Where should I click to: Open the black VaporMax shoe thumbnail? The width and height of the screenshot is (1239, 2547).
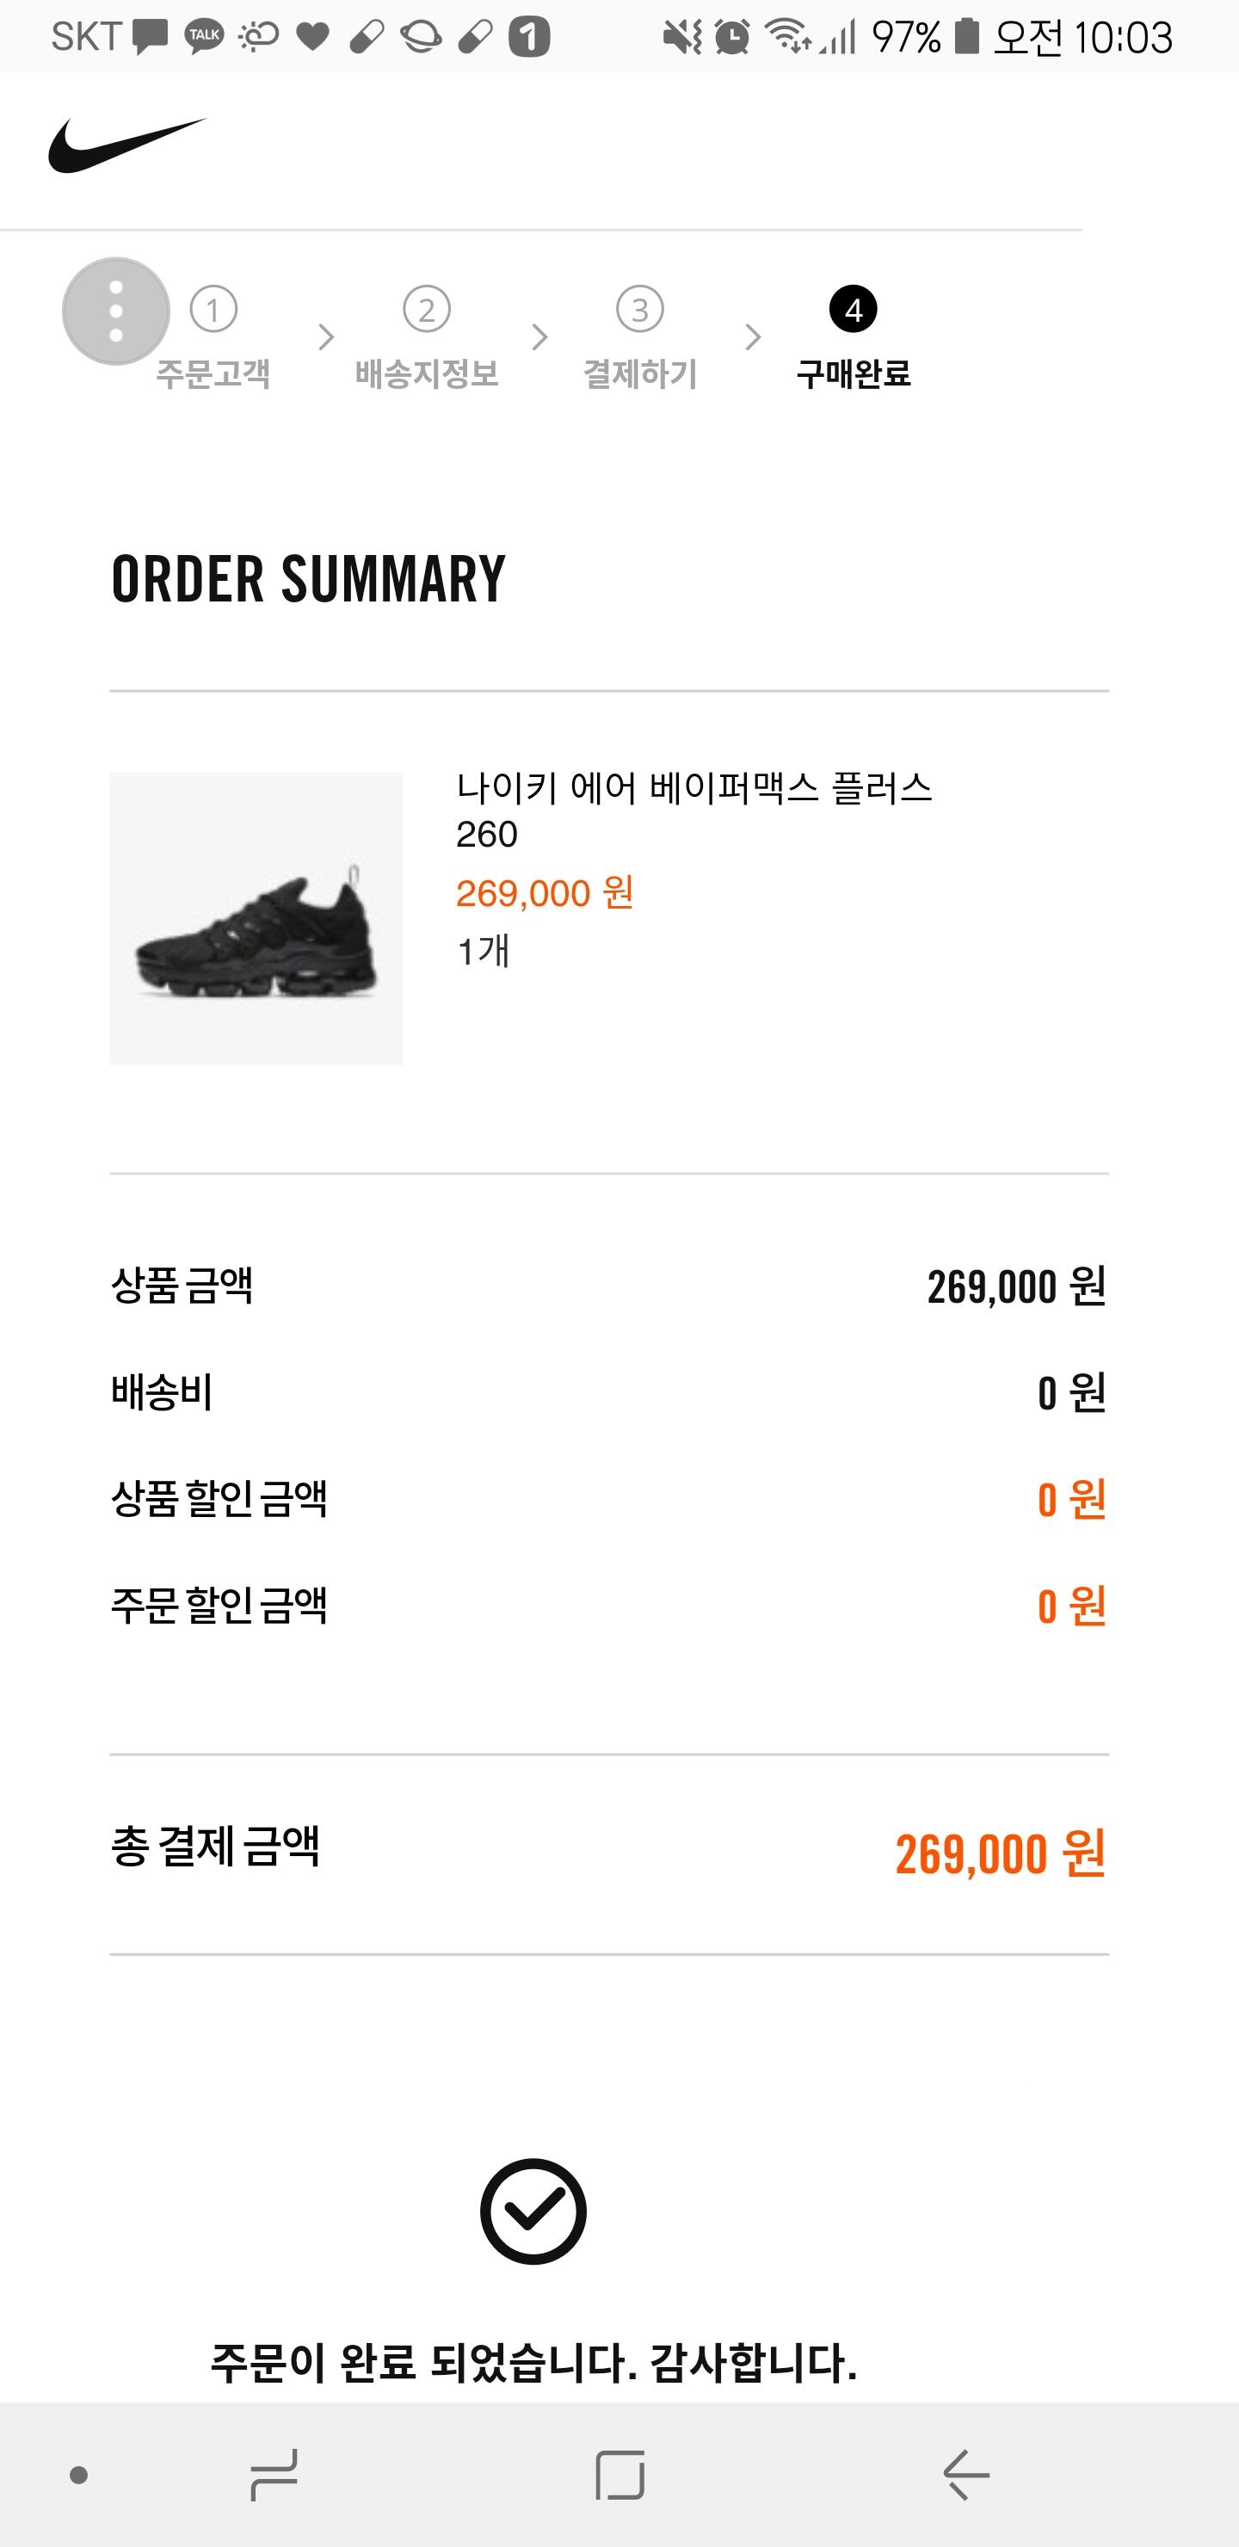[x=256, y=918]
